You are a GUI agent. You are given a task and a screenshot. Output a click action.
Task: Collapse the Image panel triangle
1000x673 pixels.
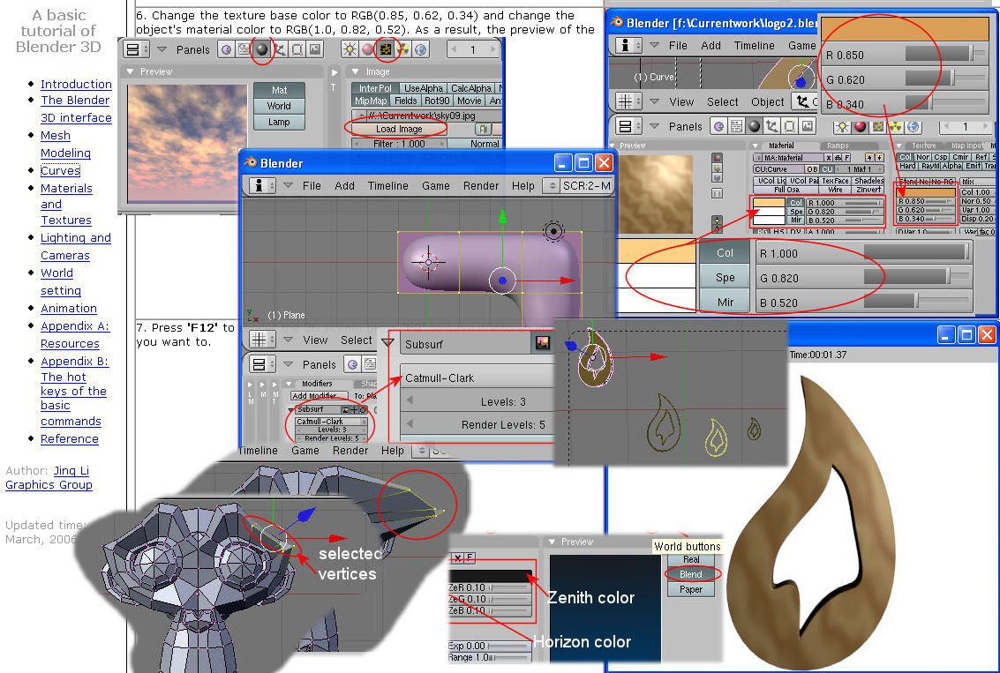tap(355, 71)
